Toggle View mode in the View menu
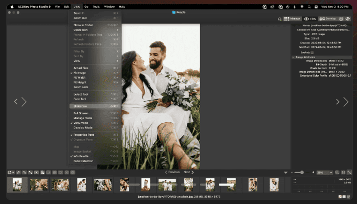Screen dimensions: 357x204 pyautogui.click(x=95, y=123)
